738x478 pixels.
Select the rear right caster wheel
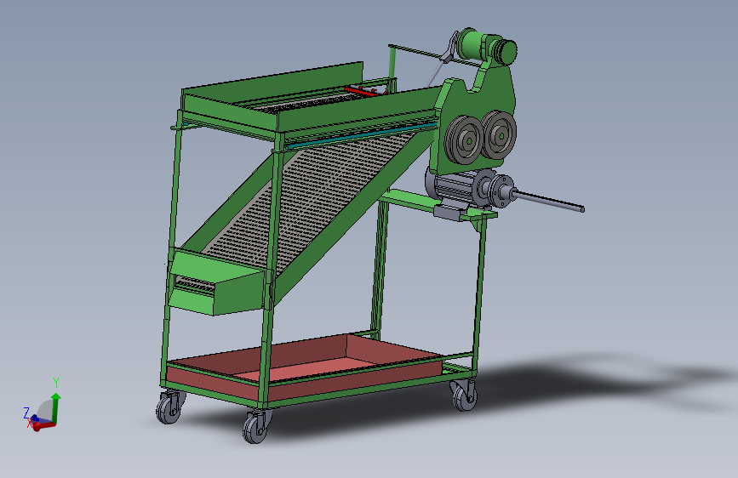pyautogui.click(x=465, y=395)
